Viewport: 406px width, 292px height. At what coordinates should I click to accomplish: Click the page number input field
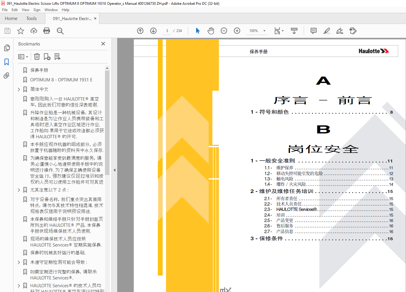tap(167, 31)
